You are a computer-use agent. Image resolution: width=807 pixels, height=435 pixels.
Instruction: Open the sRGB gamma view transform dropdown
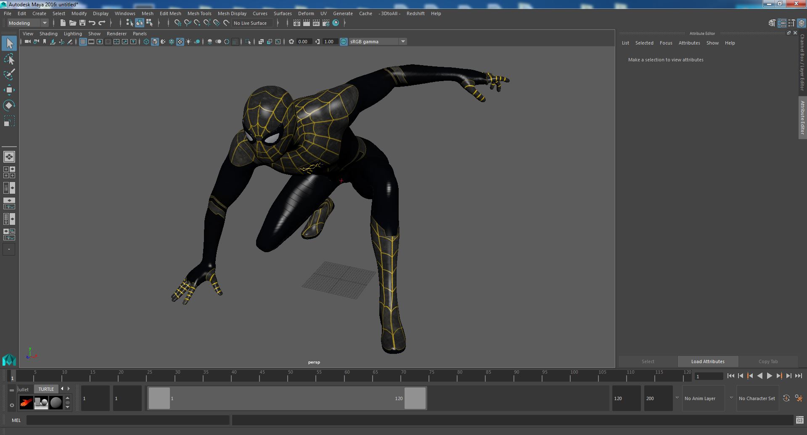tap(403, 42)
